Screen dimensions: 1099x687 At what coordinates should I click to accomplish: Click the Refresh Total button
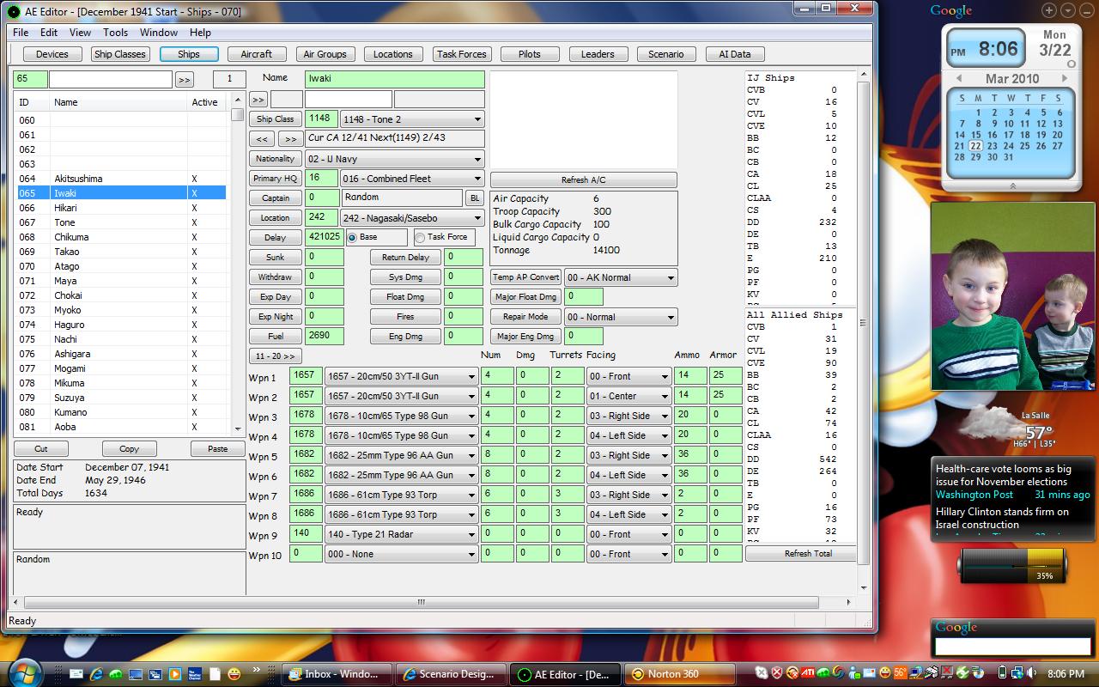[x=809, y=554]
